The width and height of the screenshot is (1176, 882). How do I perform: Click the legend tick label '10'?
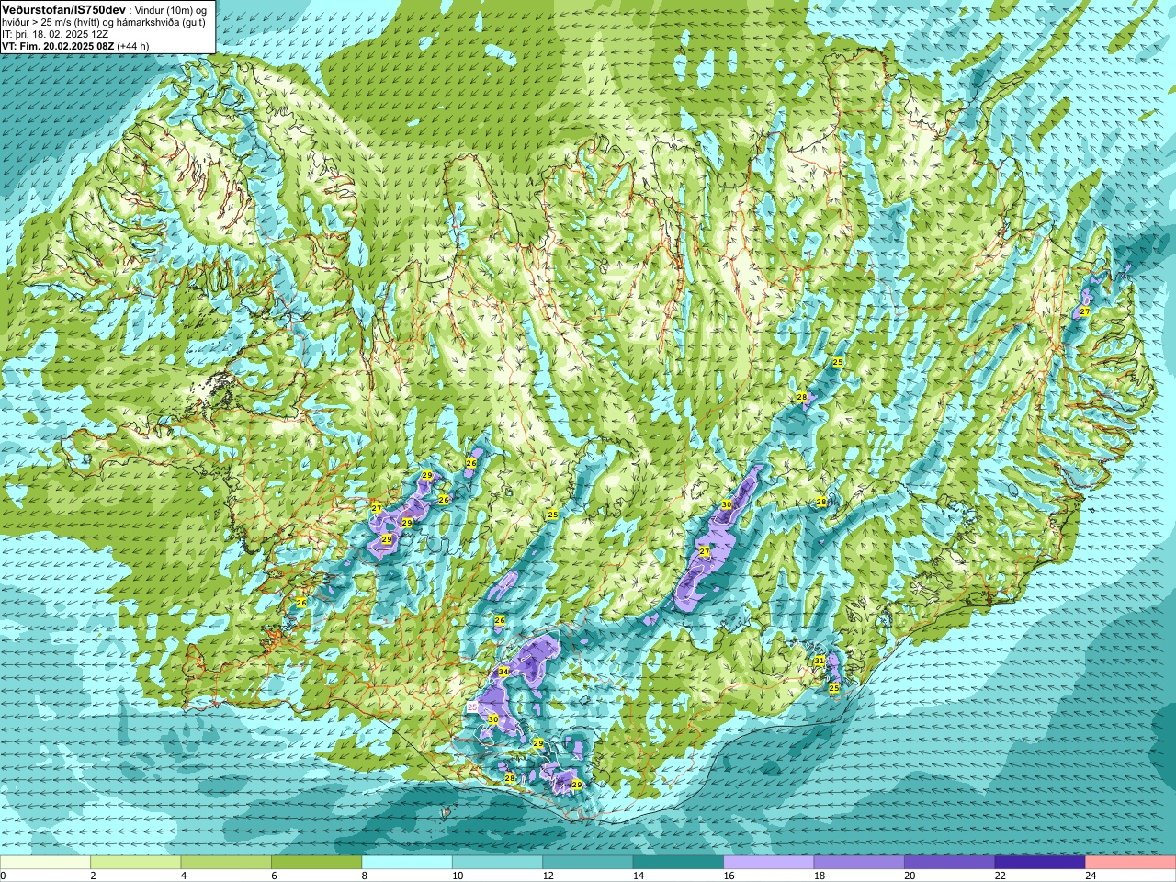click(458, 876)
